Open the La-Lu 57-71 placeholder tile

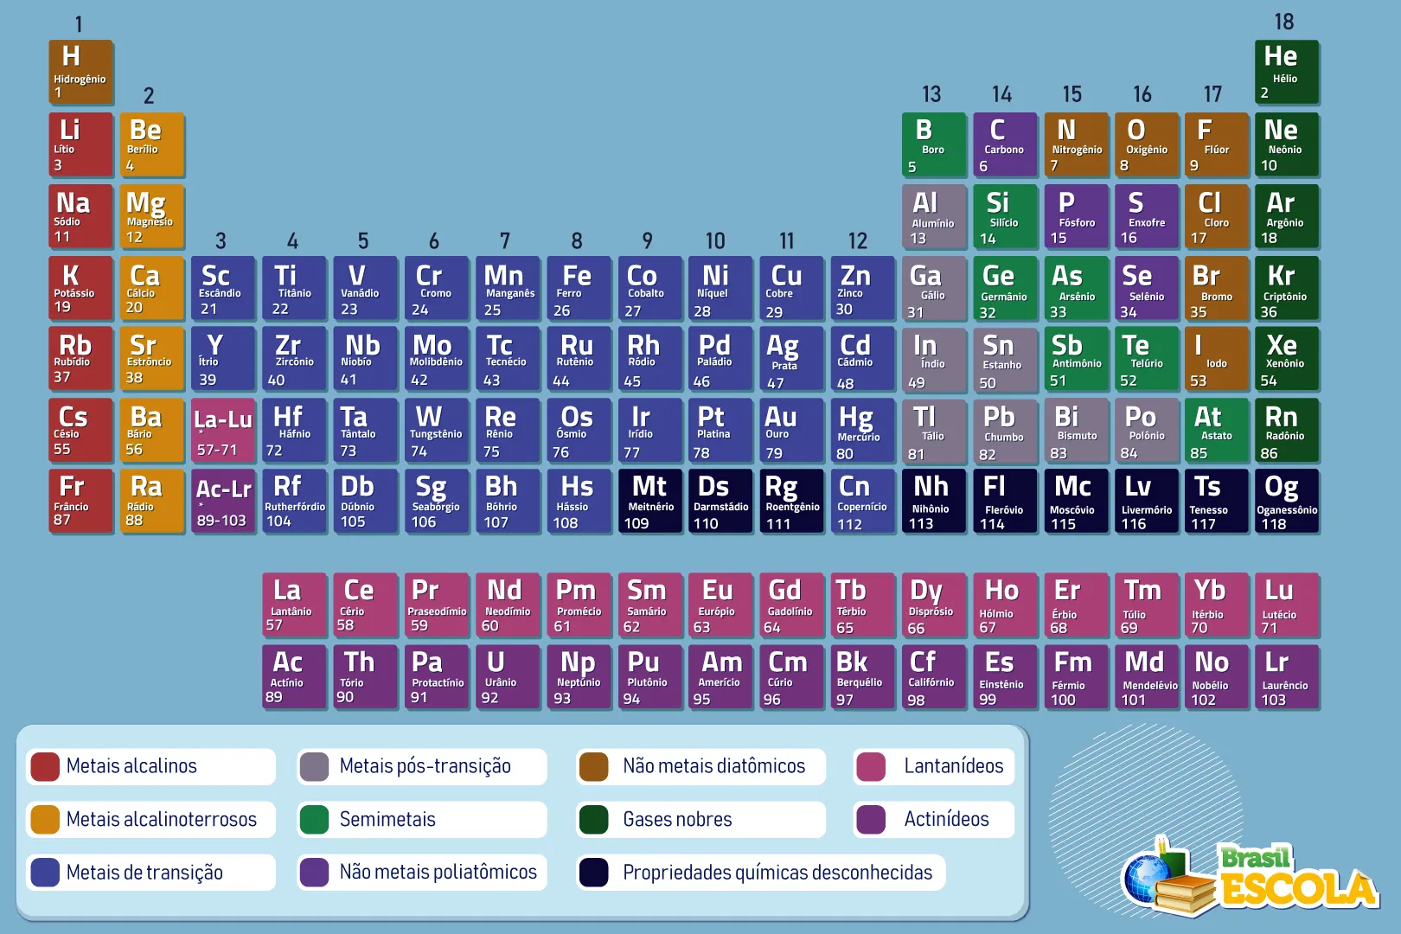pos(223,430)
